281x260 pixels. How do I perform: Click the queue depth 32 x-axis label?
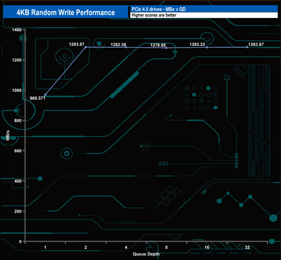point(247,247)
